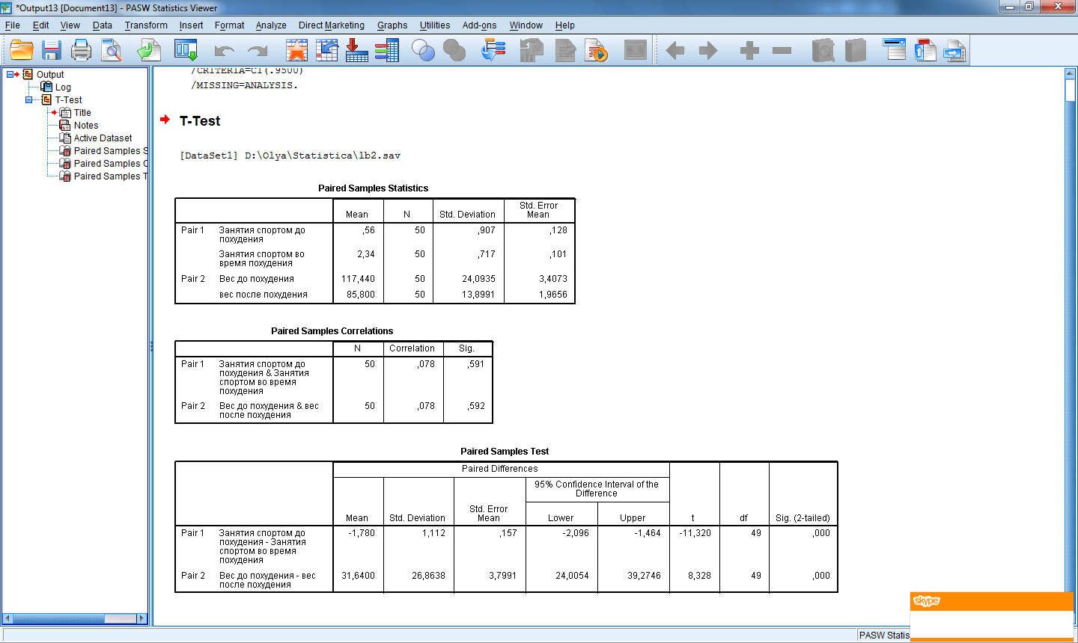
Task: Select Notes item in outline
Action: coord(86,125)
